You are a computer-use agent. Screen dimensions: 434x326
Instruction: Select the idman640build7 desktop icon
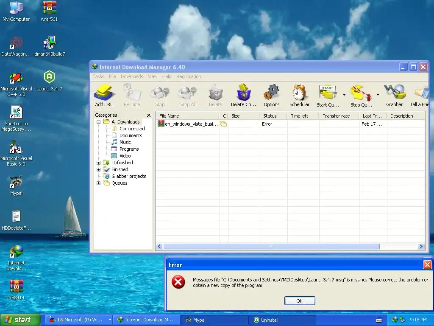tap(49, 46)
